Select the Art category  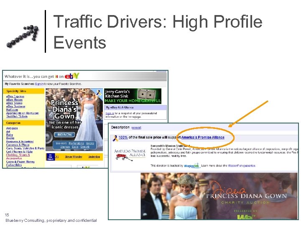pyautogui.click(x=8, y=131)
